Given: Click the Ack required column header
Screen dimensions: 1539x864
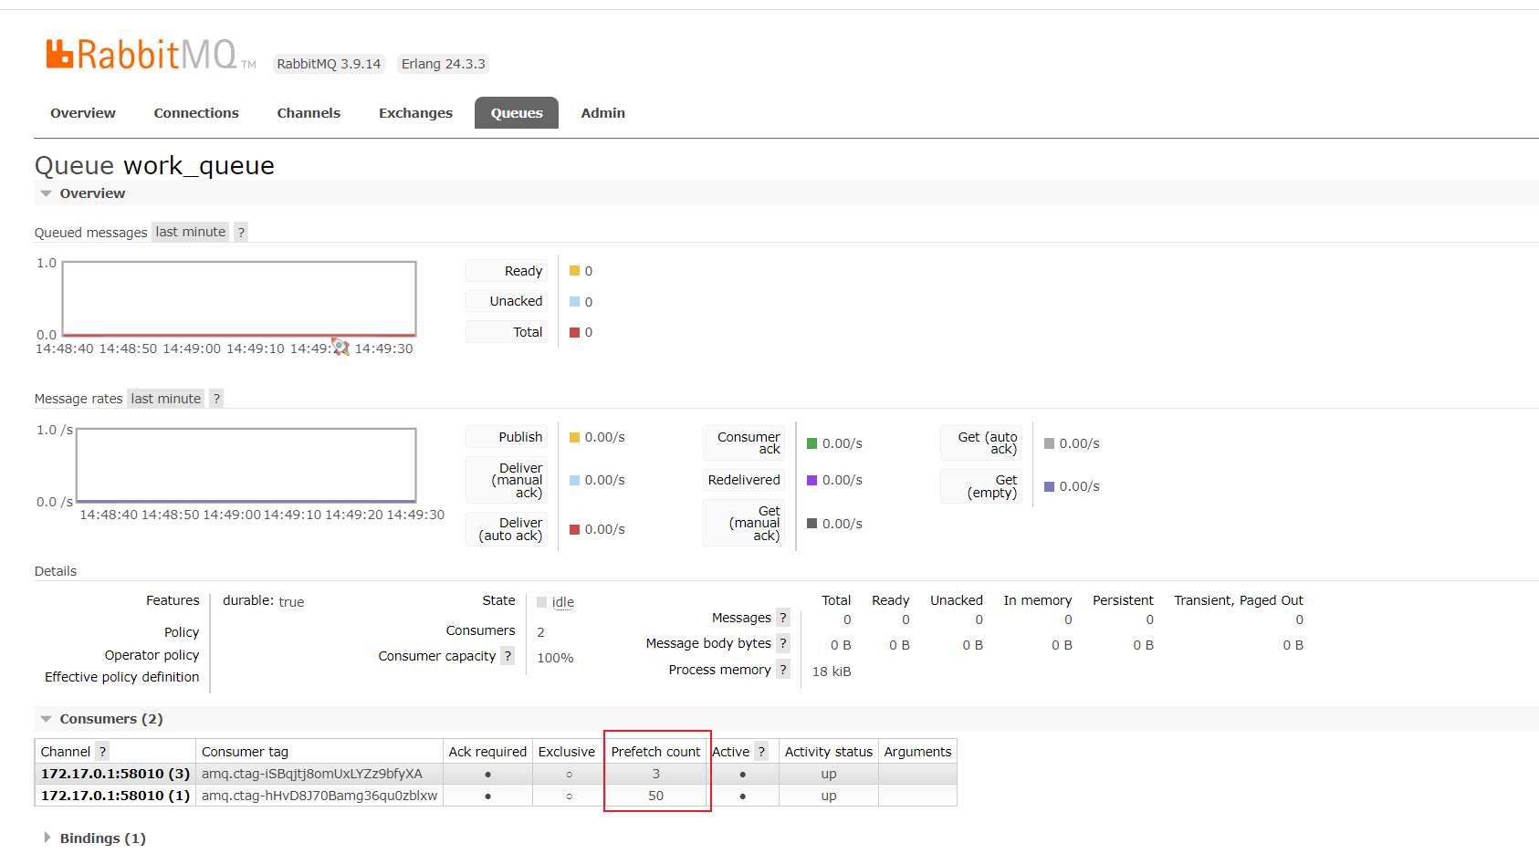Looking at the screenshot, I should click(x=487, y=752).
